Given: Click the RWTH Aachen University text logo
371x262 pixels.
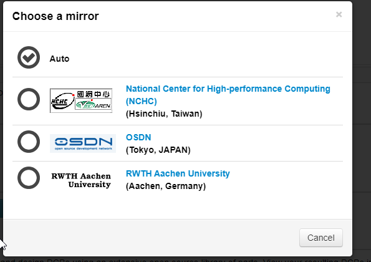Looking at the screenshot, I should 81,180.
